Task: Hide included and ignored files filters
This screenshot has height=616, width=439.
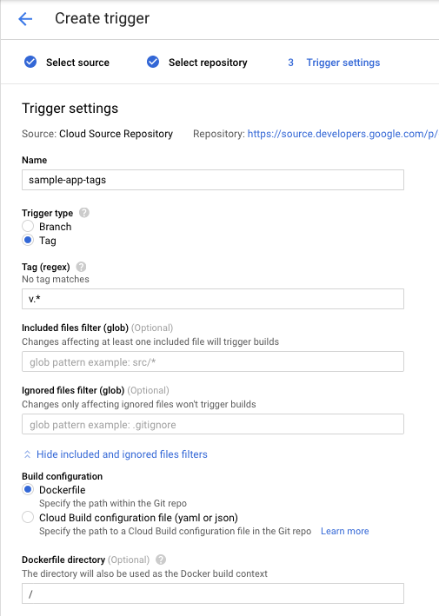Action: click(122, 454)
